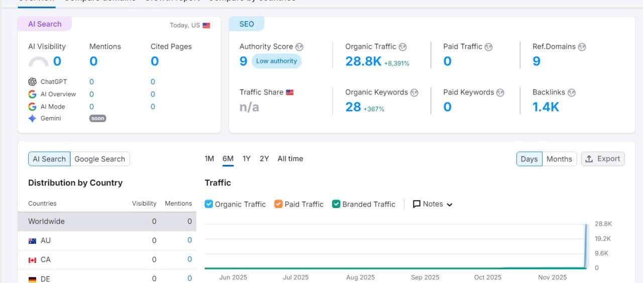Viewport: 643px width, 283px height.
Task: Click the Nov 2025 axis label
Action: [552, 277]
